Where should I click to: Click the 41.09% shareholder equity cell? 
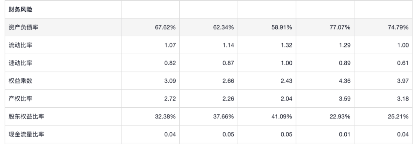(282, 117)
